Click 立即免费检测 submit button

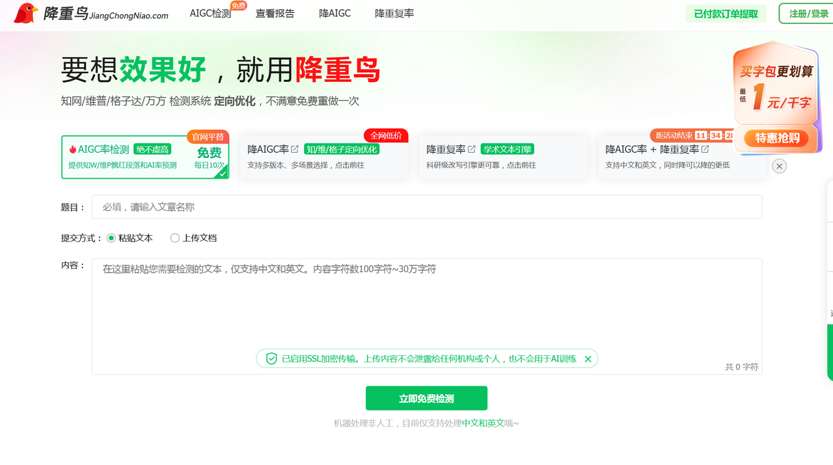[426, 398]
